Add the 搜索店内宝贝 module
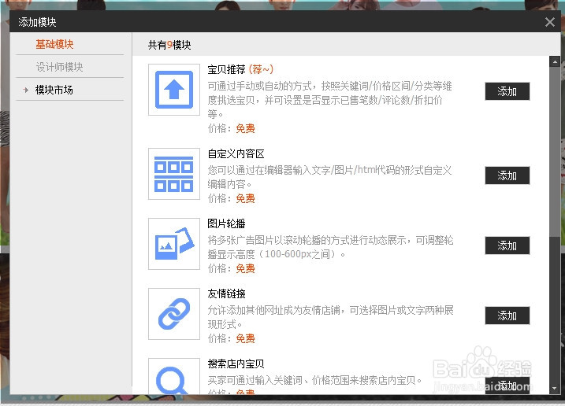 [507, 386]
